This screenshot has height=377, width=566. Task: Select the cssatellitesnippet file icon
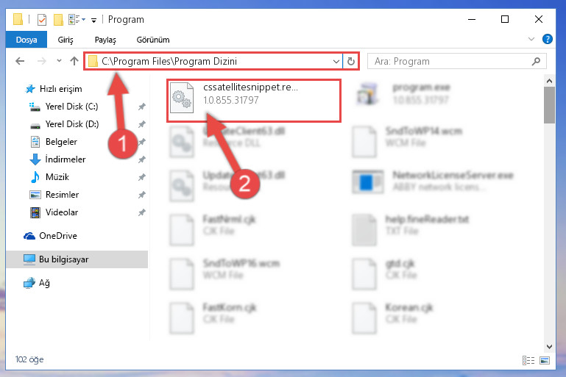(182, 98)
